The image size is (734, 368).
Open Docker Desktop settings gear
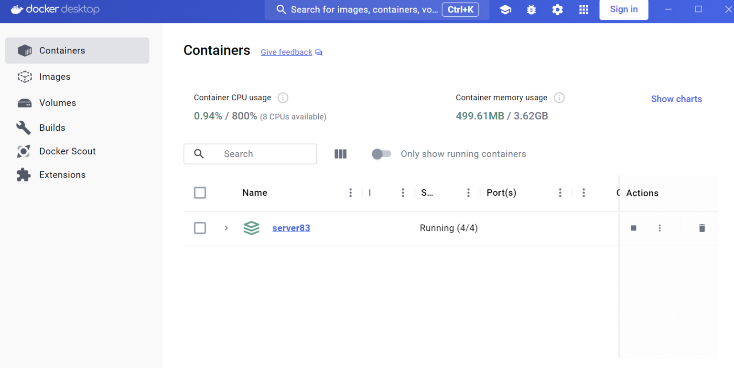pos(557,9)
